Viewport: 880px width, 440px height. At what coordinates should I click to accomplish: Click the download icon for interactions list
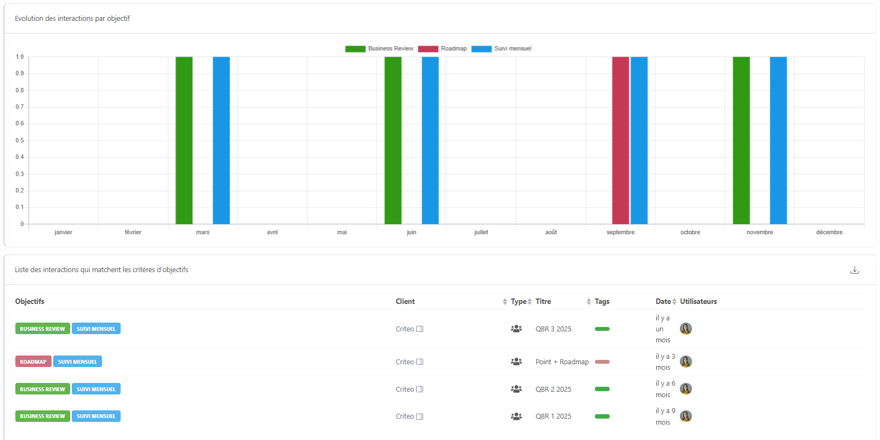[x=854, y=270]
